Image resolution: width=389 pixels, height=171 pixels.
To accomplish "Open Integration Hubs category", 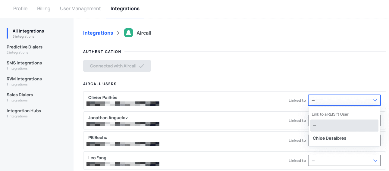I will pos(24,111).
